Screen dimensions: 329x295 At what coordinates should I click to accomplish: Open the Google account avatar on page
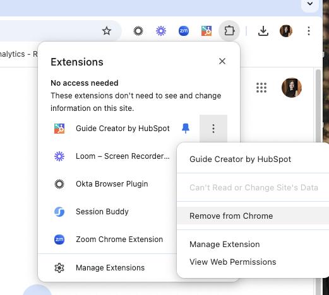point(292,88)
